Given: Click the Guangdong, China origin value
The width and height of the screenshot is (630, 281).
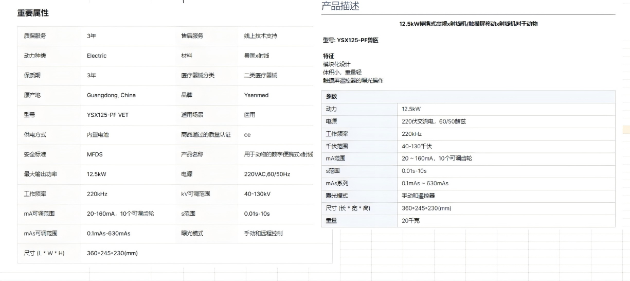Looking at the screenshot, I should click(x=111, y=95).
